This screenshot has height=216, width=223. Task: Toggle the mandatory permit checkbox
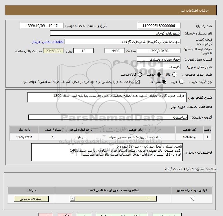point(192,199)
